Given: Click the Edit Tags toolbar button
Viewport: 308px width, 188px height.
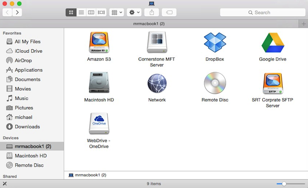Looking at the screenshot, I should point(169,12).
